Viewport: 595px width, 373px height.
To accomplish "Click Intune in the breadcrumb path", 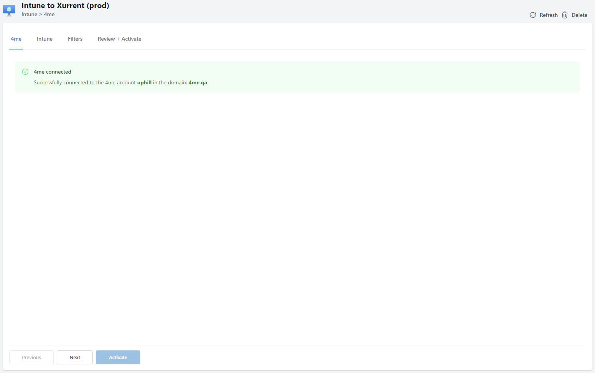I will click(29, 15).
